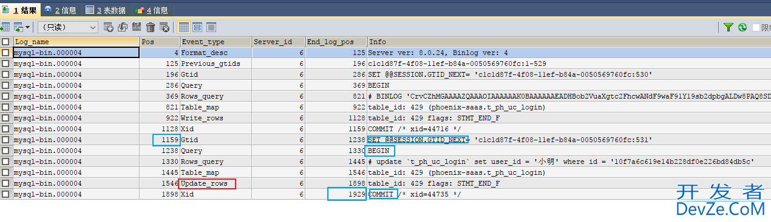The width and height of the screenshot is (771, 222).
Task: Select the Info cell starting '# BINLOG'
Action: 569,96
